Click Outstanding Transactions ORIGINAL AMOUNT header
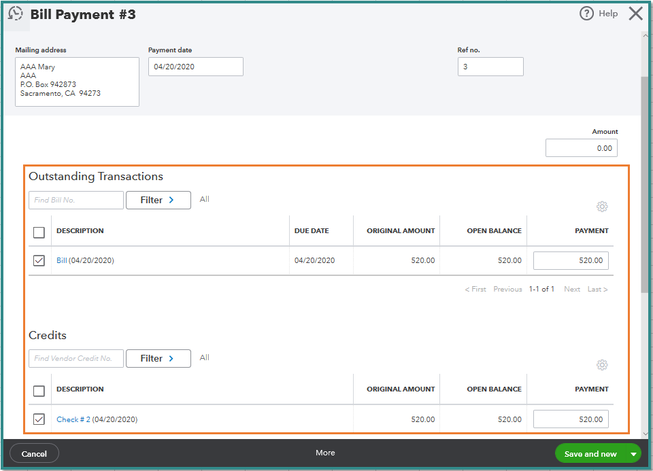 [401, 231]
